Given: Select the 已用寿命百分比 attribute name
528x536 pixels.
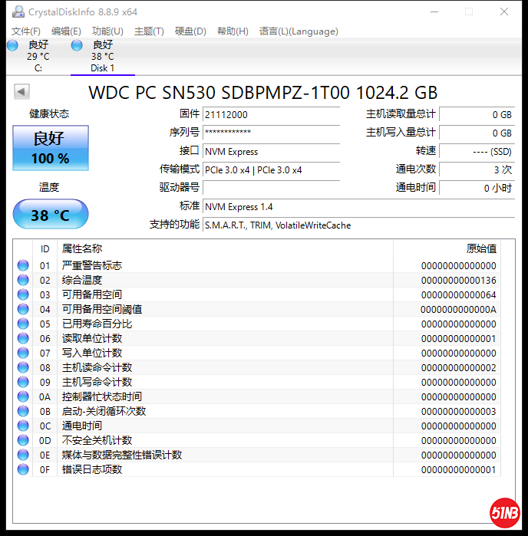Looking at the screenshot, I should (x=97, y=324).
